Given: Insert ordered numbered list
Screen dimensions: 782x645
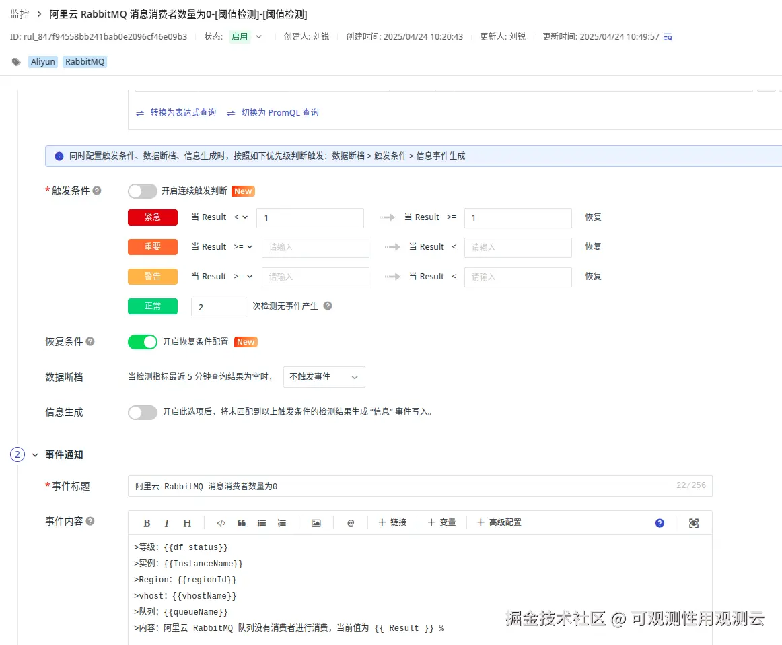Looking at the screenshot, I should [x=282, y=522].
